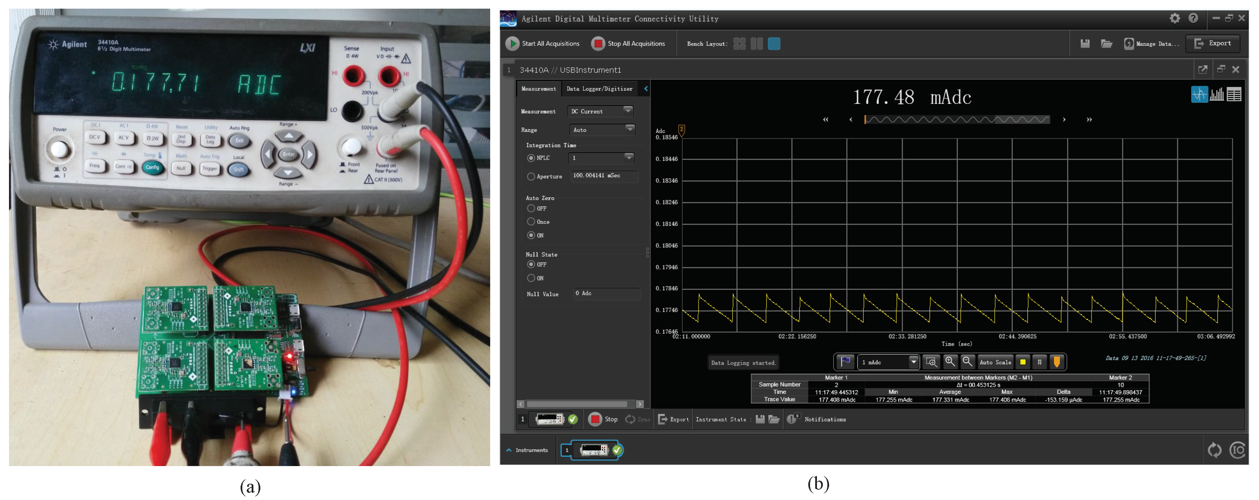Click the yellow trace color swatch
This screenshot has height=500, width=1259.
[x=1023, y=362]
